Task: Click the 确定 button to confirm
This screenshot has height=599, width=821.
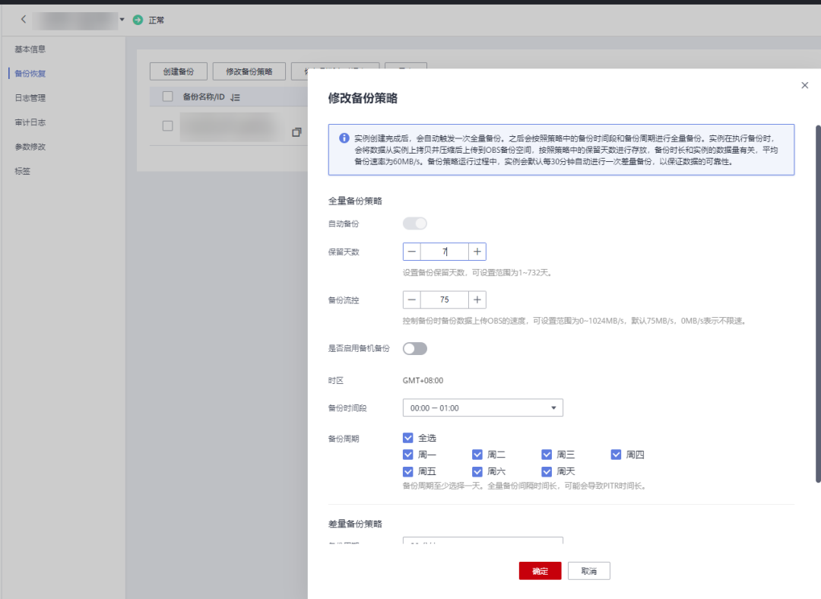Action: point(540,570)
